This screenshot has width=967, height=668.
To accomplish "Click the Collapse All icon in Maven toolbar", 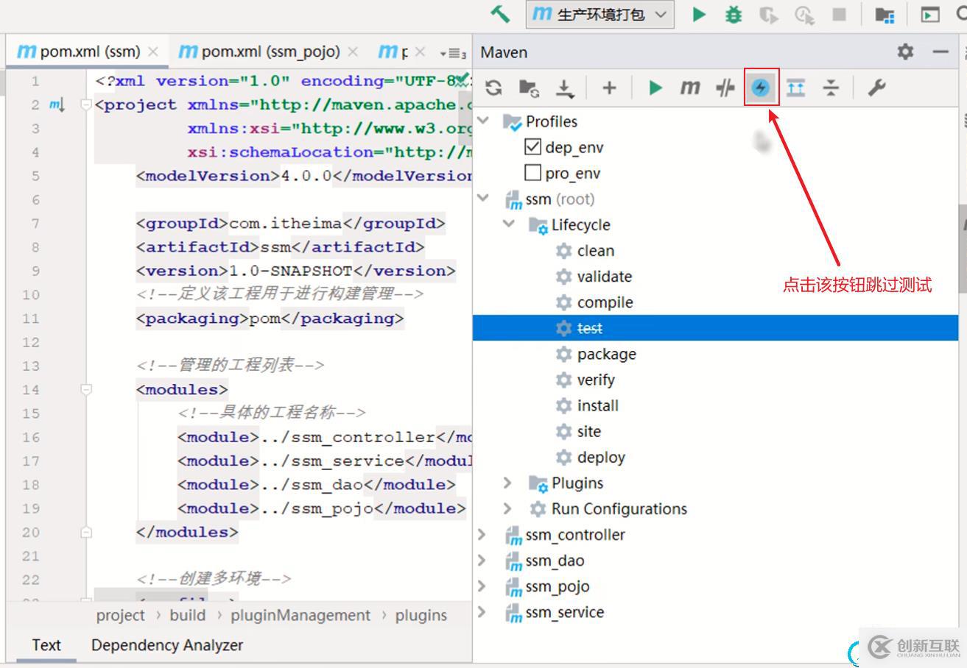I will [x=831, y=88].
